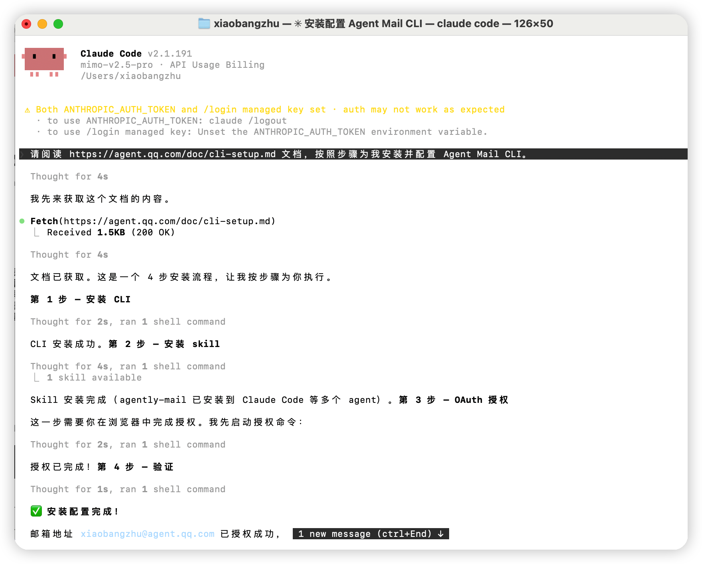Click the '/Users/xiaobangzhu' working directory path
Image resolution: width=702 pixels, height=564 pixels.
point(131,76)
